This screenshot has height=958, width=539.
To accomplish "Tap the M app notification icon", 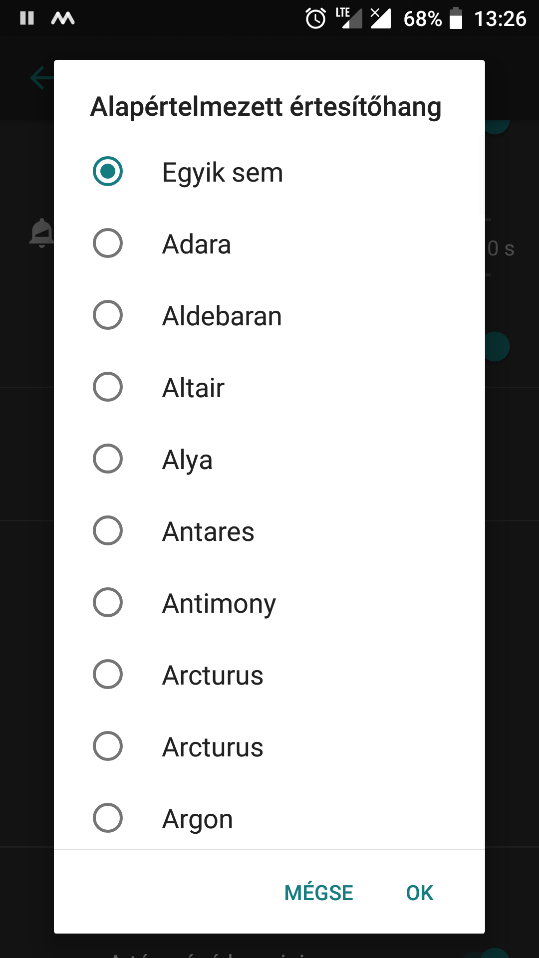I will click(x=63, y=18).
